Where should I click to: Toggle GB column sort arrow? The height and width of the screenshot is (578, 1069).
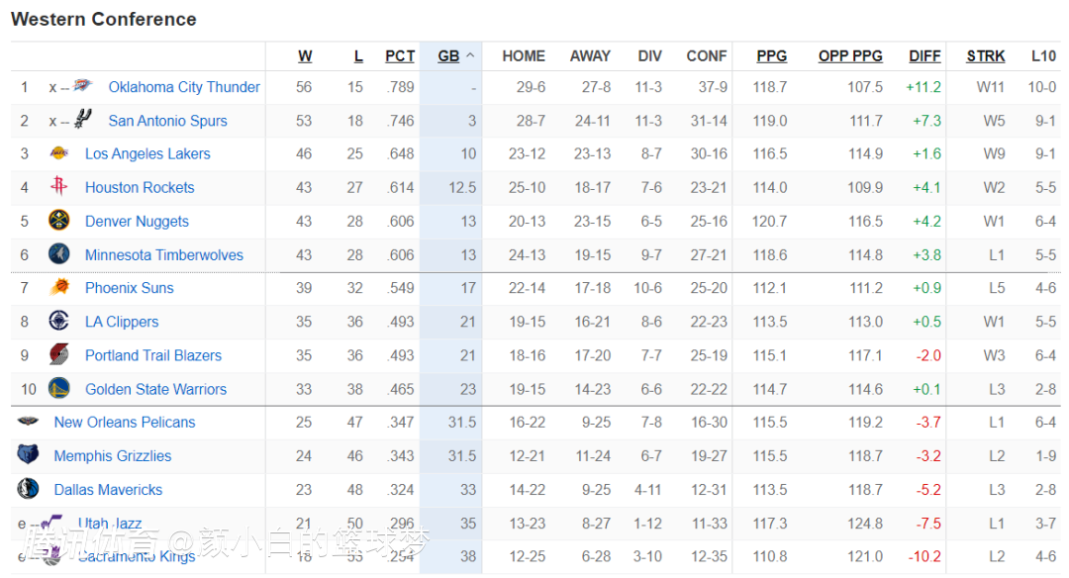pyautogui.click(x=470, y=56)
